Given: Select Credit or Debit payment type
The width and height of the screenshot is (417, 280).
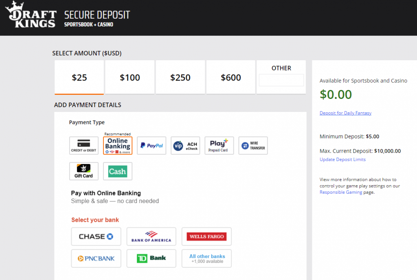Looking at the screenshot, I should (x=84, y=146).
